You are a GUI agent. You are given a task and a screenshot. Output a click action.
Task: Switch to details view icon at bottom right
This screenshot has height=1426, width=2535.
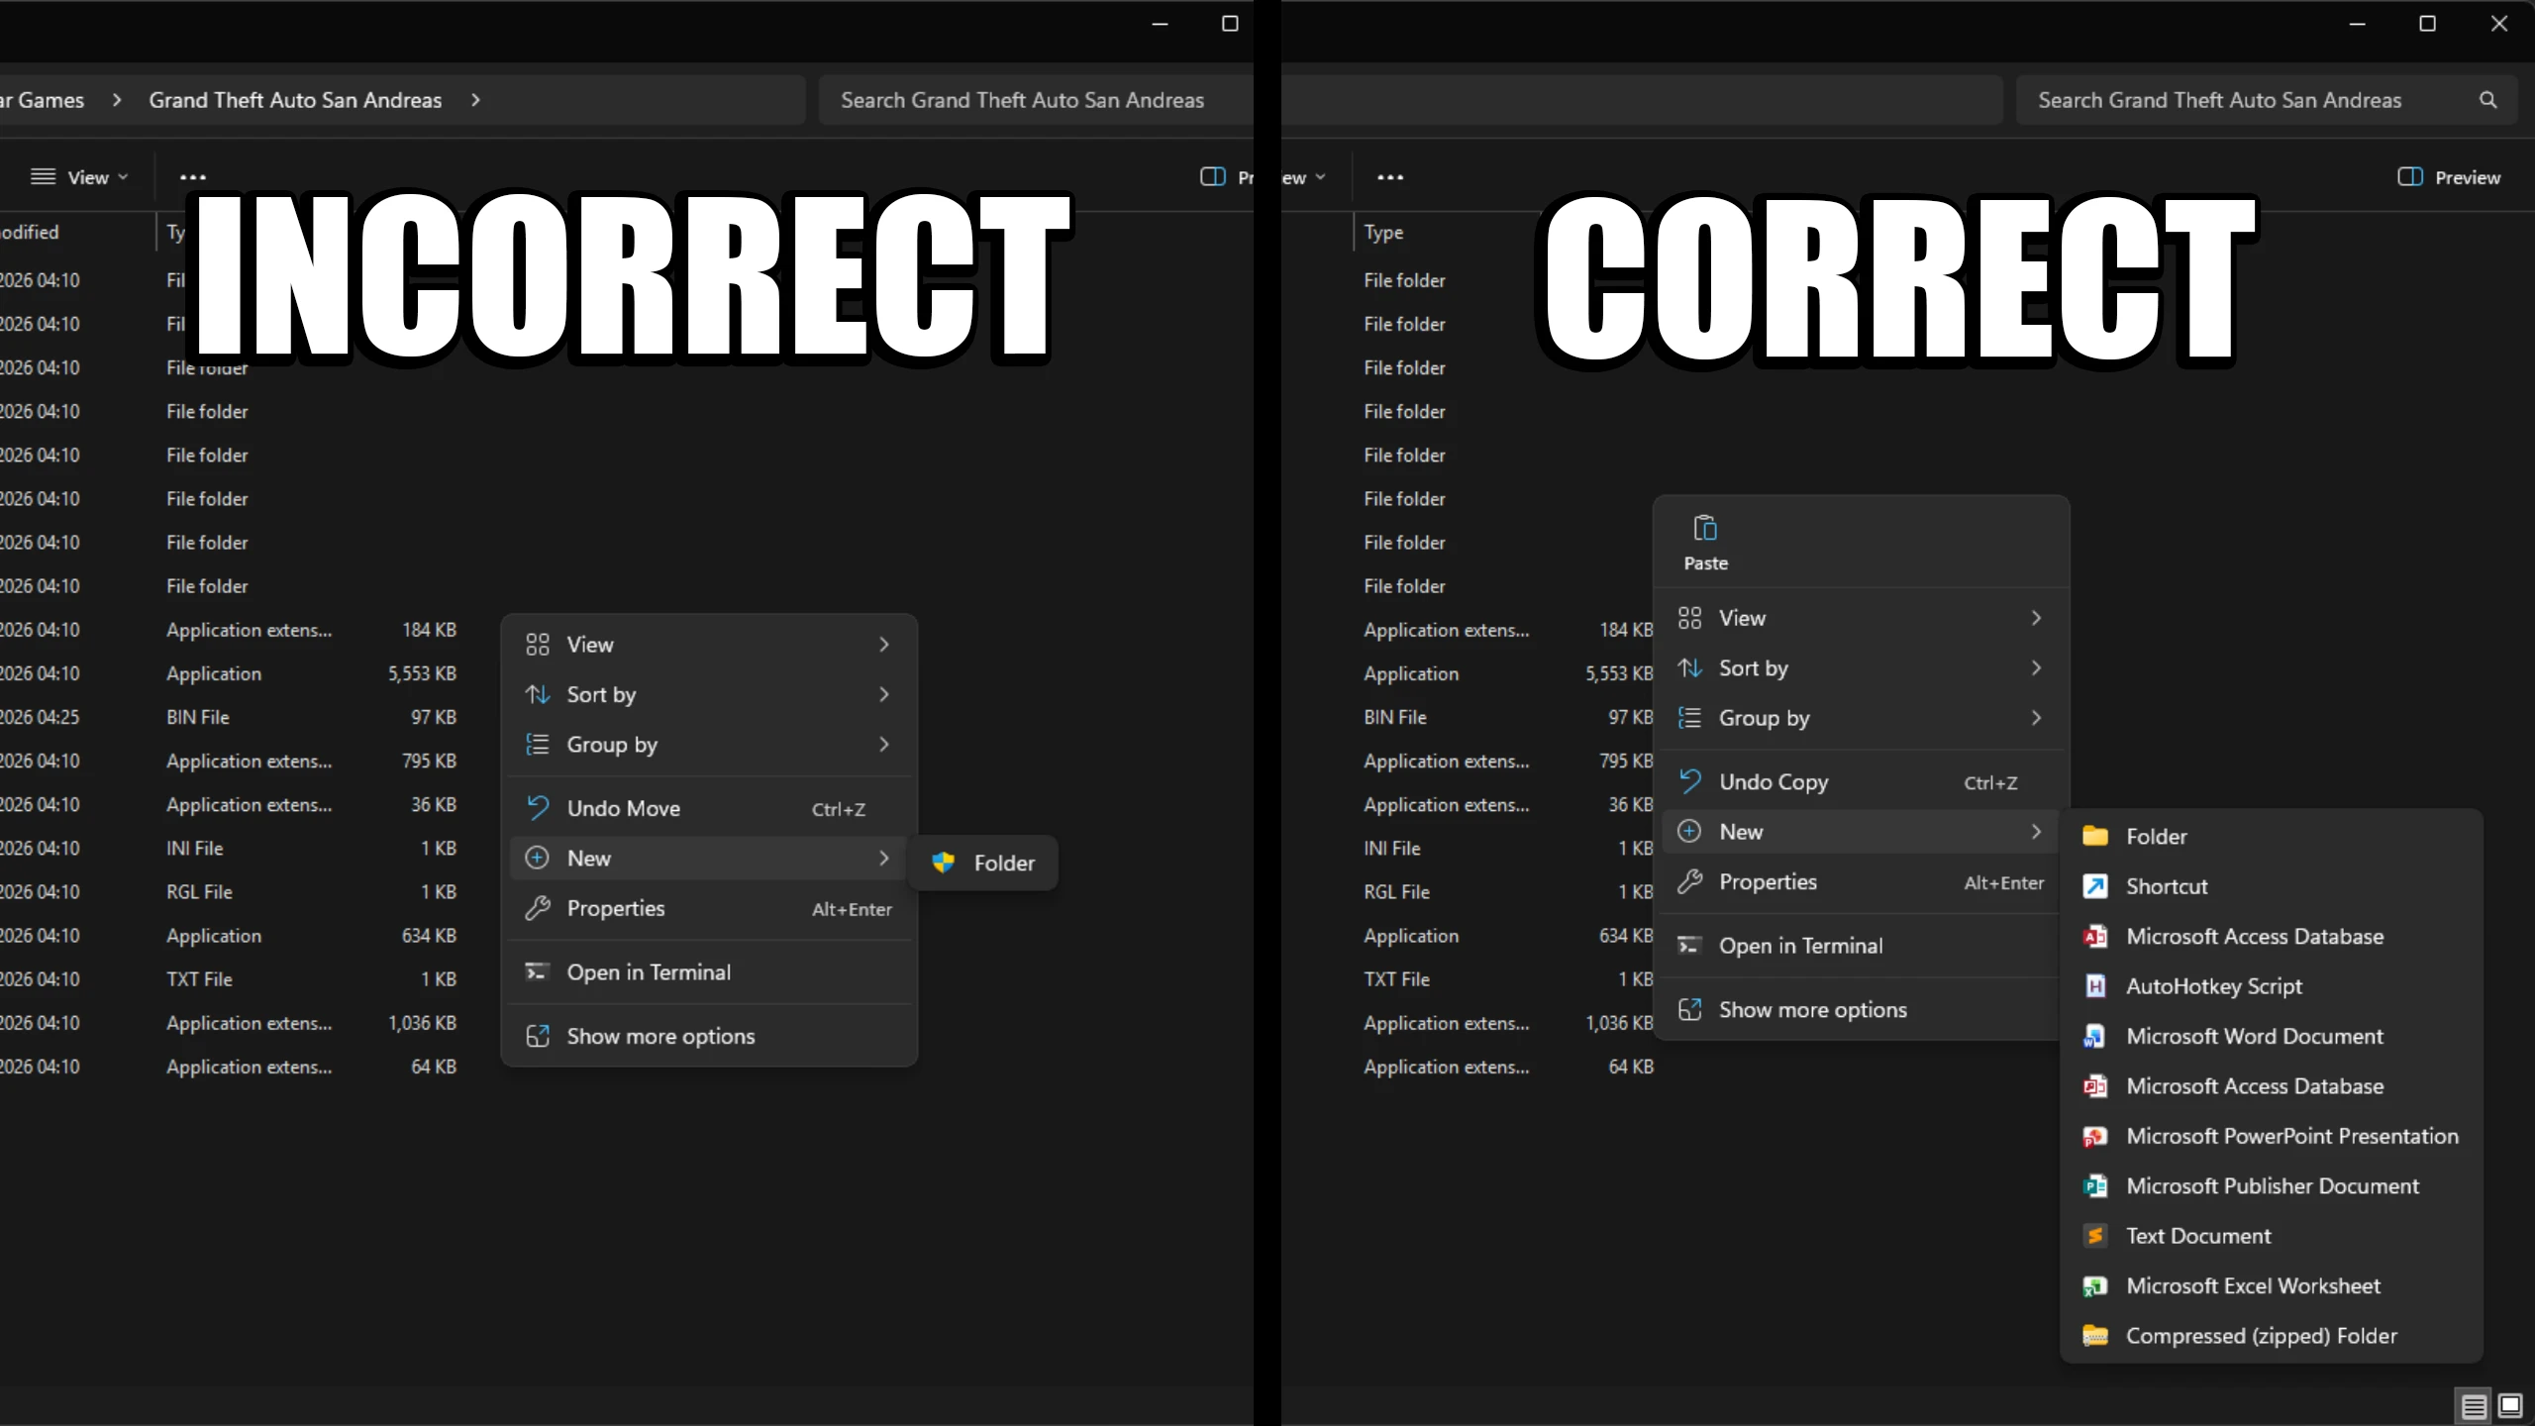(2474, 1405)
